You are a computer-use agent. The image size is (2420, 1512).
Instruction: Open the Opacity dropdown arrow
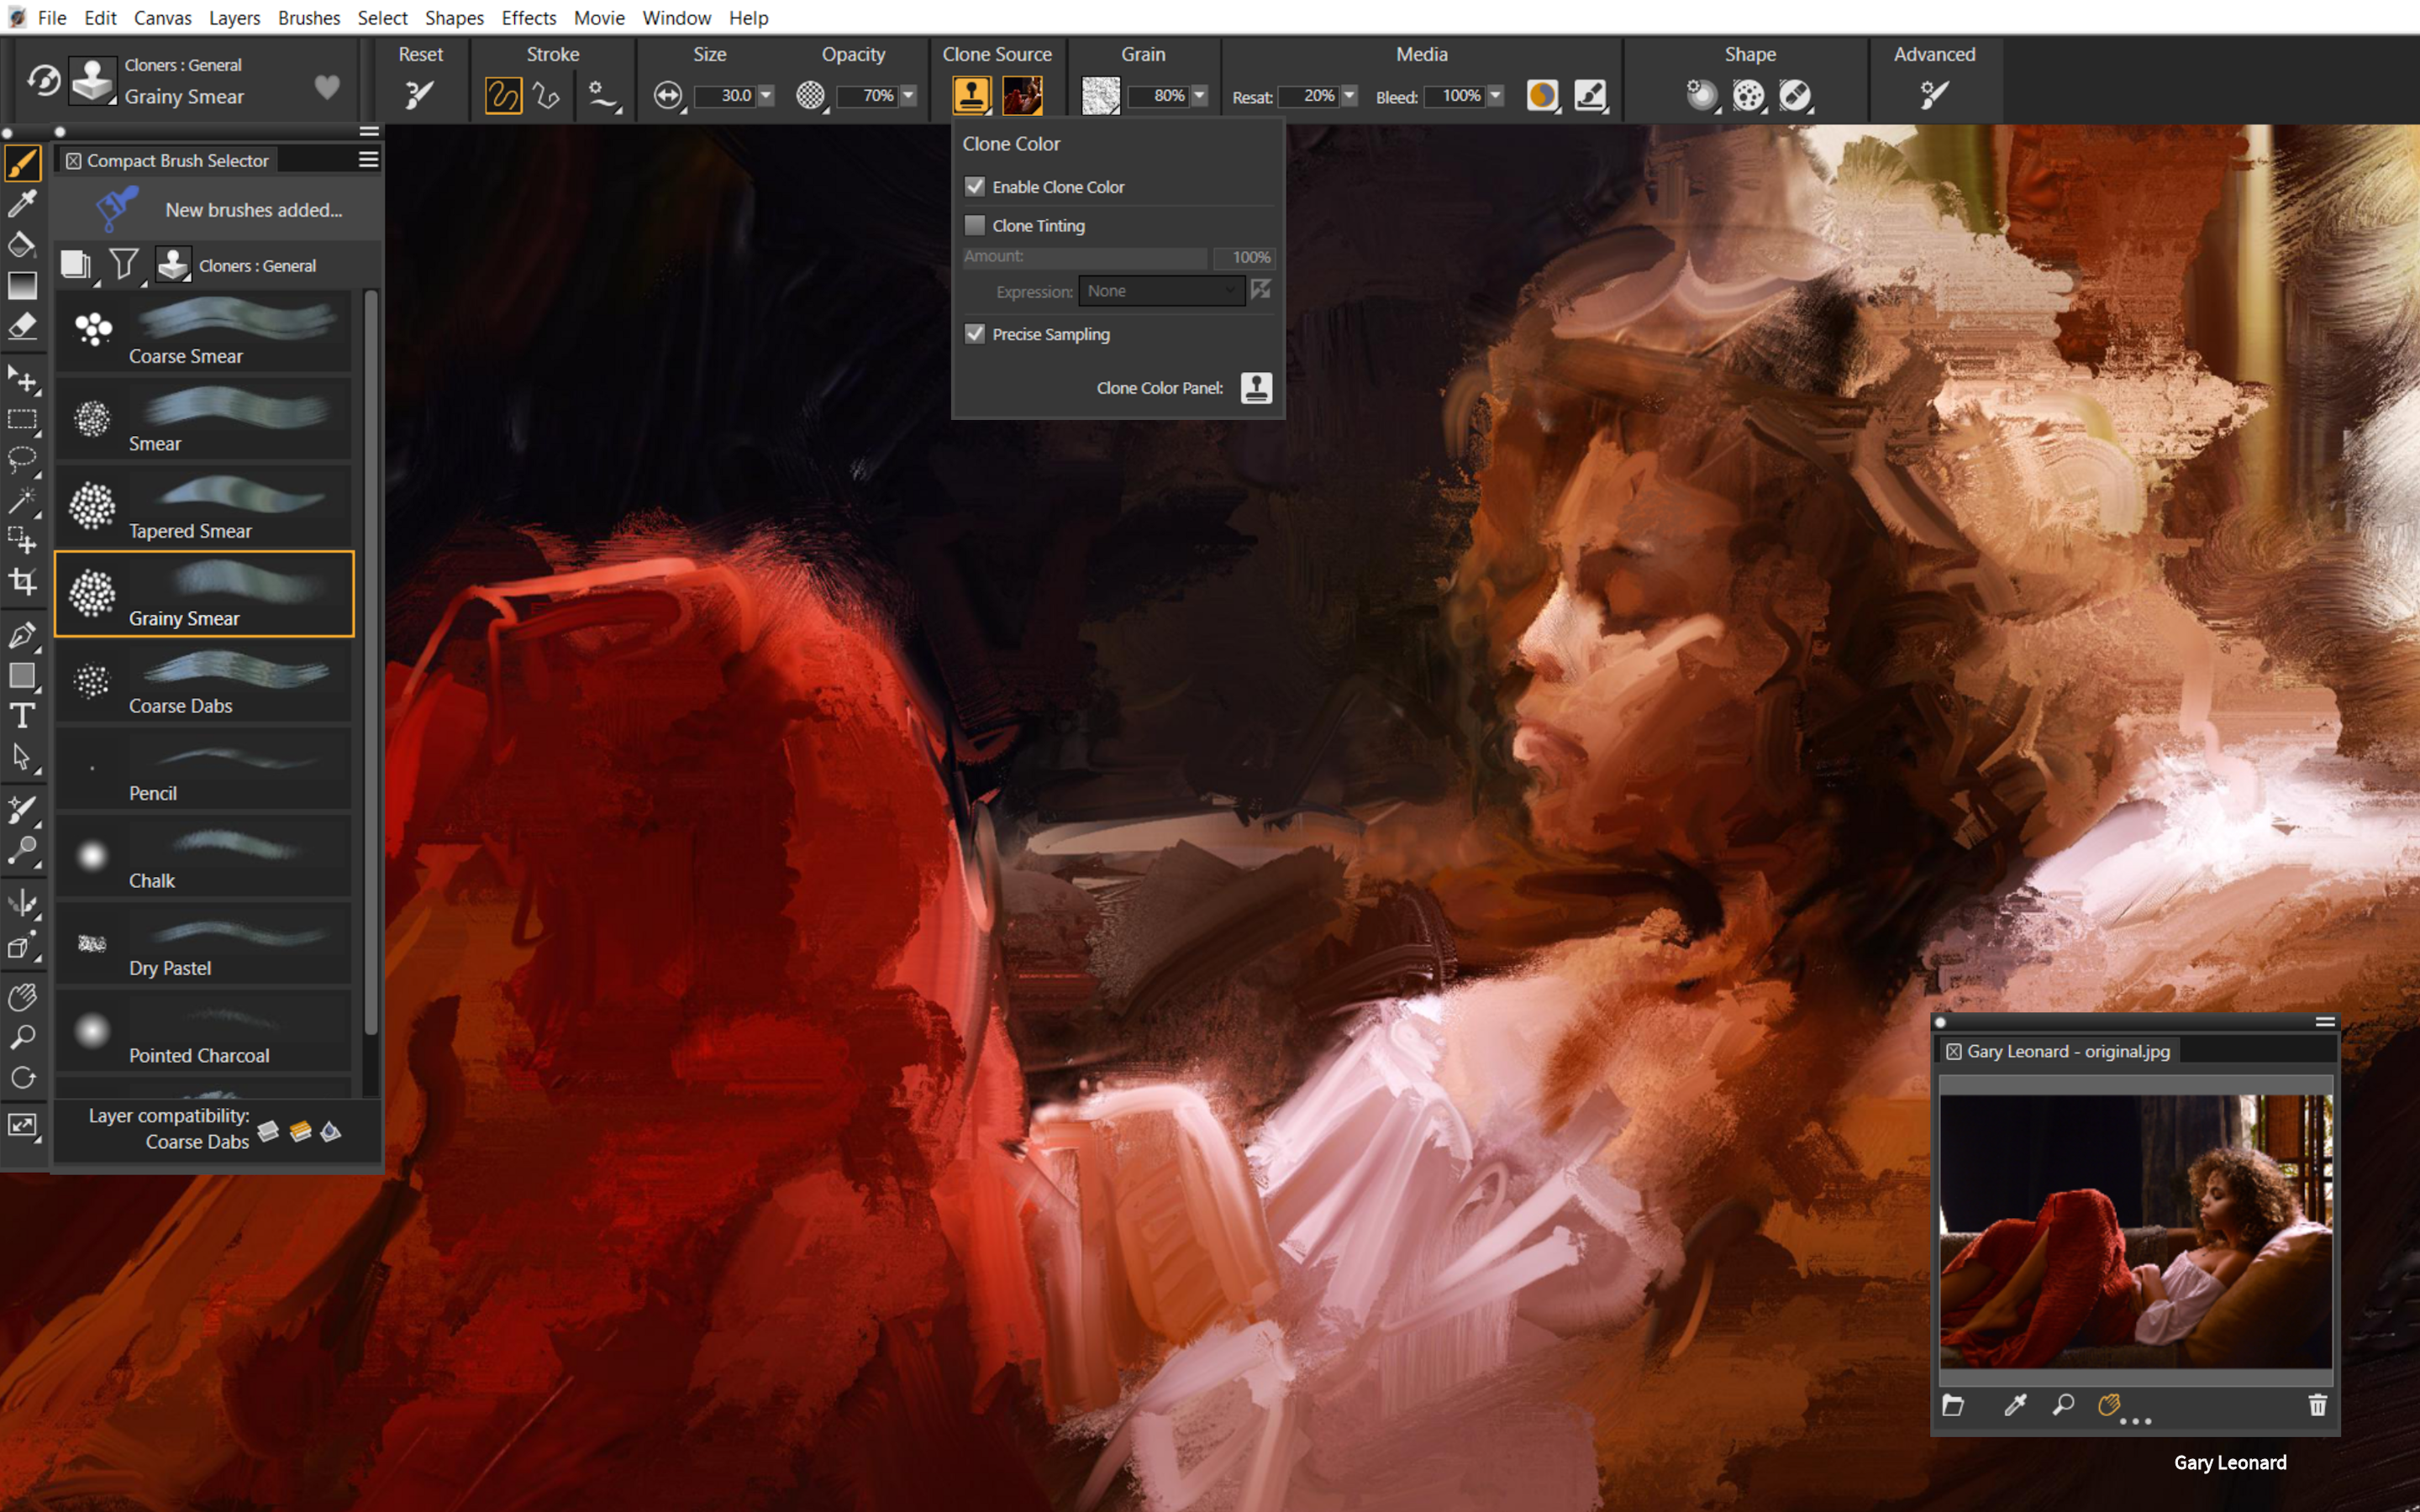click(x=908, y=96)
